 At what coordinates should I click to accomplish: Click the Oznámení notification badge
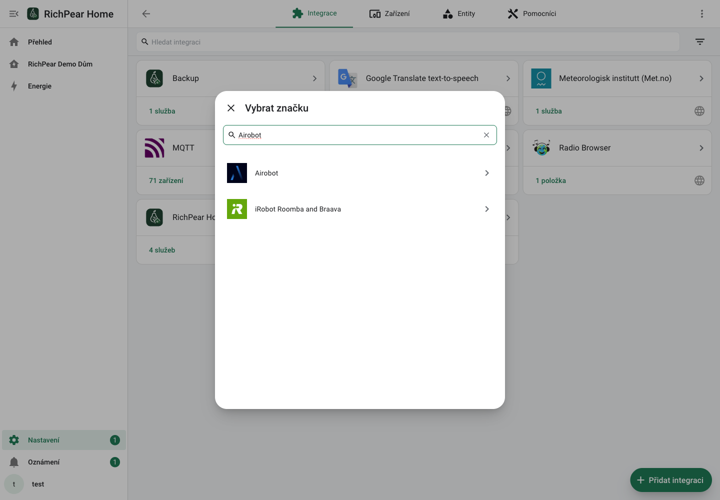click(115, 462)
